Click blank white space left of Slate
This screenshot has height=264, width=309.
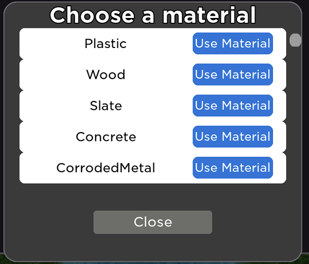coord(54,106)
